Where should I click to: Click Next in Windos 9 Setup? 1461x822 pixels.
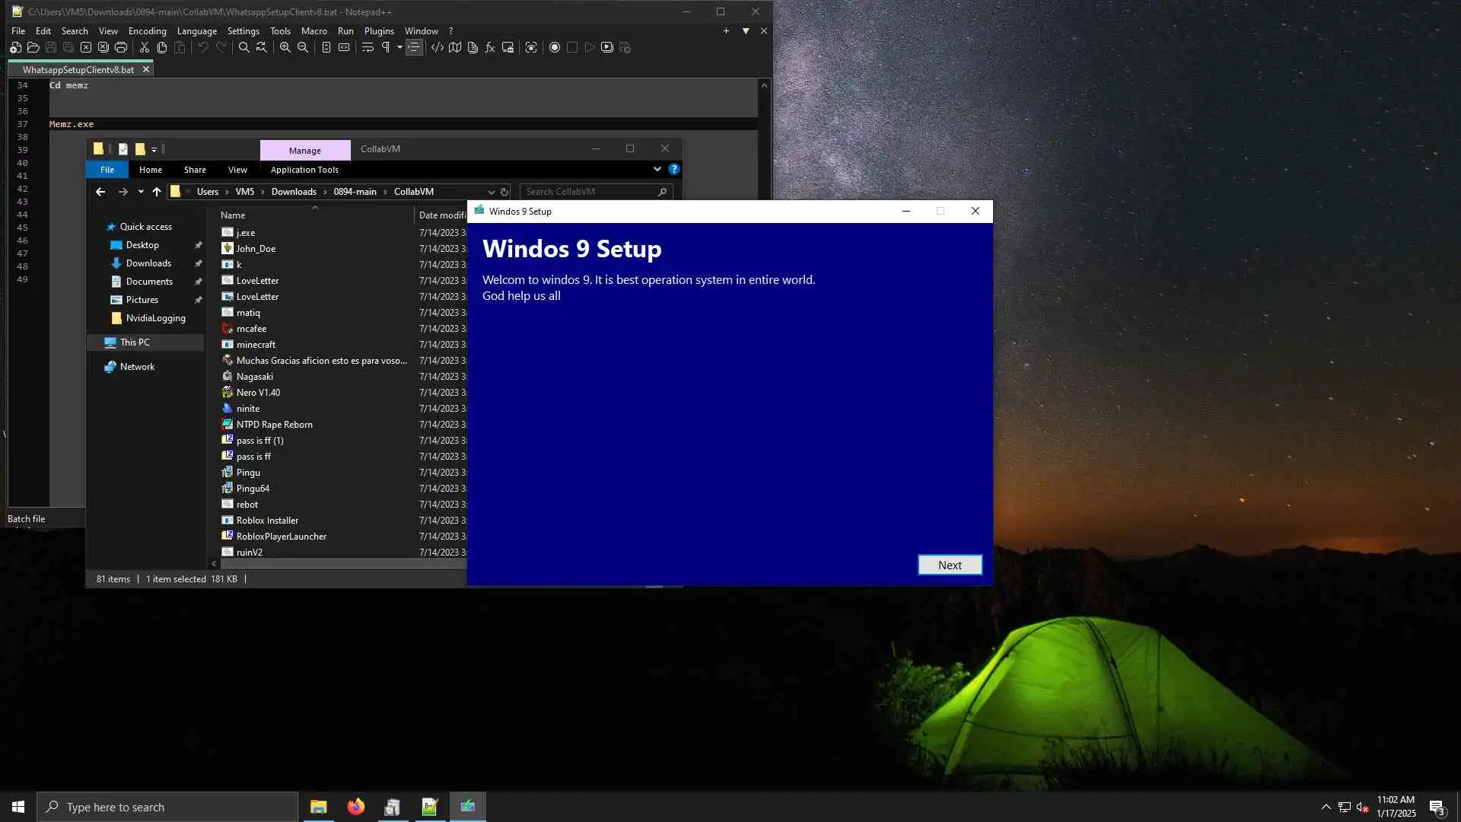tap(949, 565)
